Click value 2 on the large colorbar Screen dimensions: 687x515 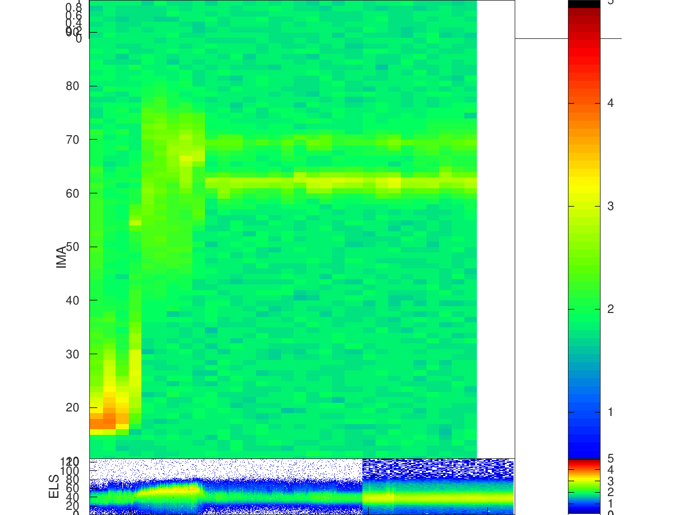click(611, 309)
